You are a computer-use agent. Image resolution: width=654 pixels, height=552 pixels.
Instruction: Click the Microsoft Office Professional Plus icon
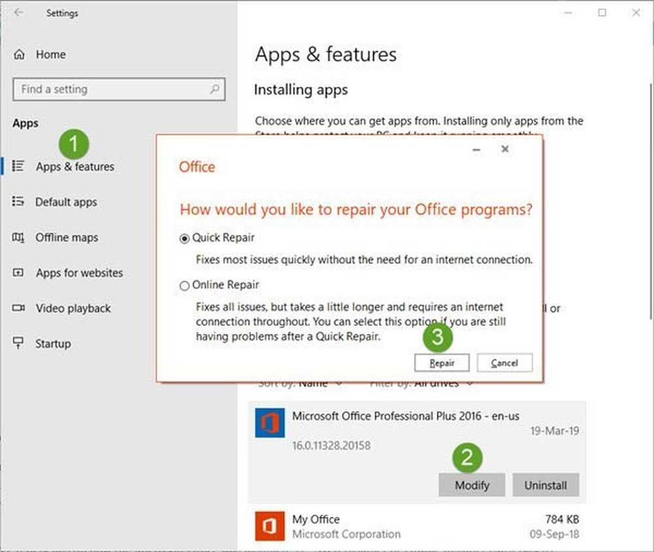(270, 423)
